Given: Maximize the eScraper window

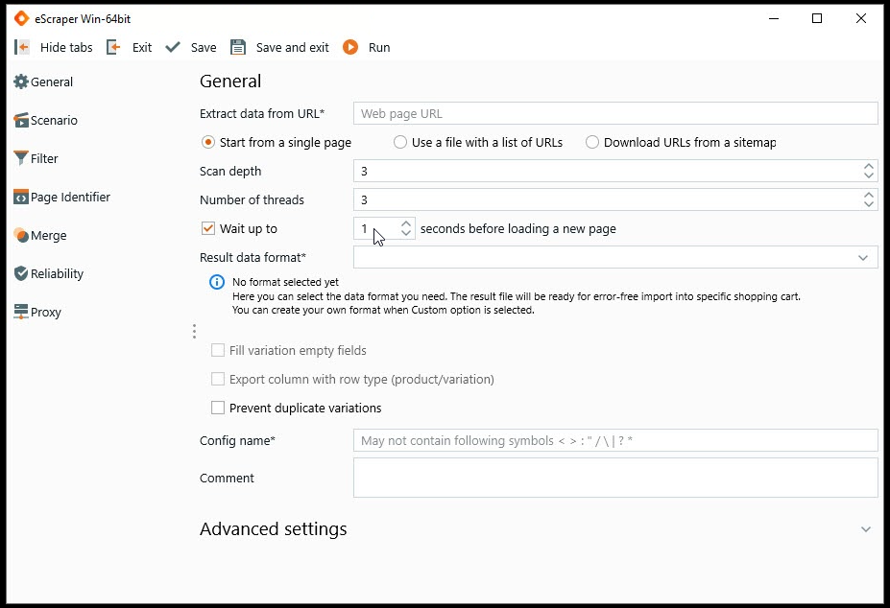Looking at the screenshot, I should 817,19.
